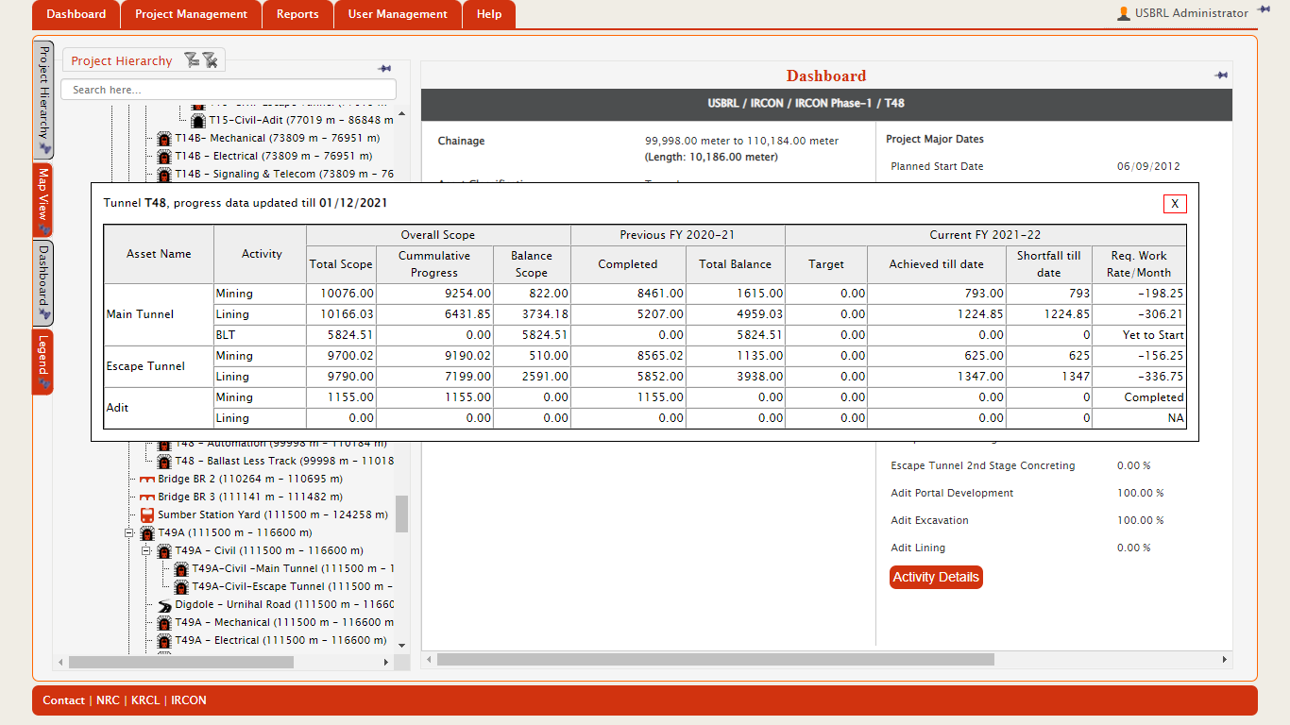Viewport: 1290px width, 725px height.
Task: Click the T15-Civil-Adit tunnel icon
Action: (x=198, y=121)
